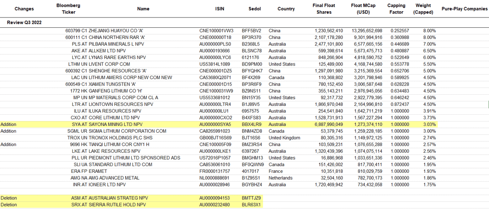
Task: Select the 'Changes' column header
Action: pyautogui.click(x=24, y=9)
